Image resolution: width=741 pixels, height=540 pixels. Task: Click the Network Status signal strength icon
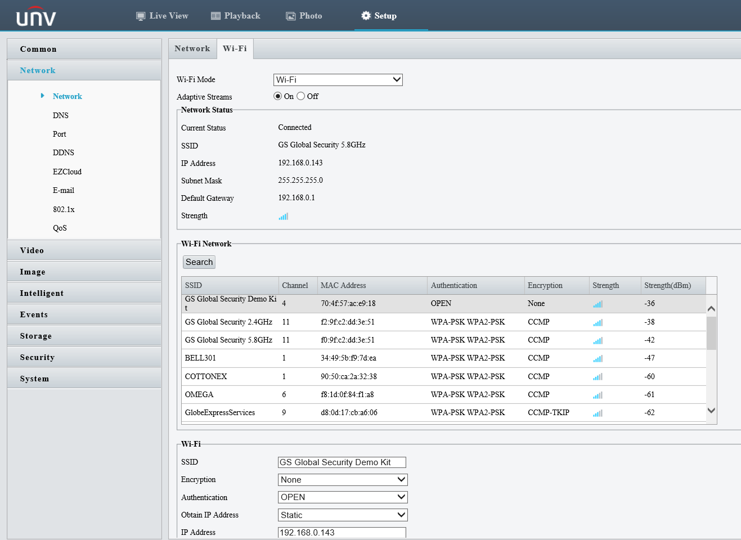[x=283, y=216]
